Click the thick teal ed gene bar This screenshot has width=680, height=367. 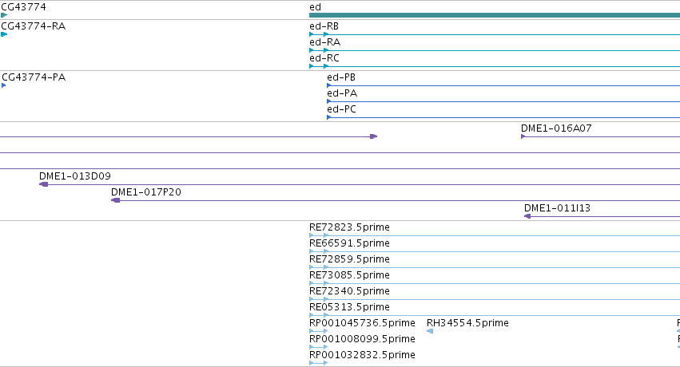[x=495, y=15]
